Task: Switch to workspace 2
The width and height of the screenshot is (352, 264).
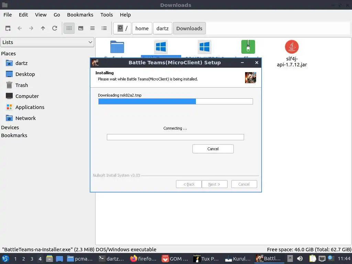Action: 24,259
